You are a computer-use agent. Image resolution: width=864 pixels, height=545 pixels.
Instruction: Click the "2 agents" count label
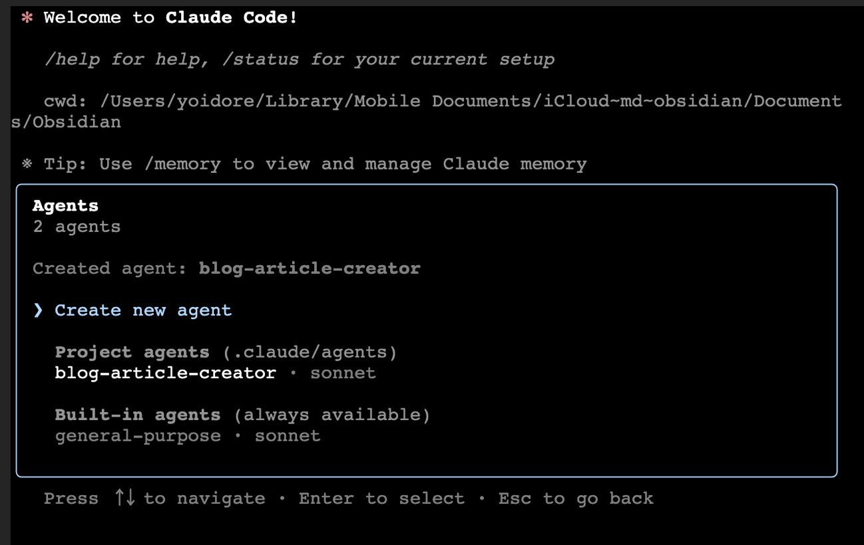tap(77, 227)
